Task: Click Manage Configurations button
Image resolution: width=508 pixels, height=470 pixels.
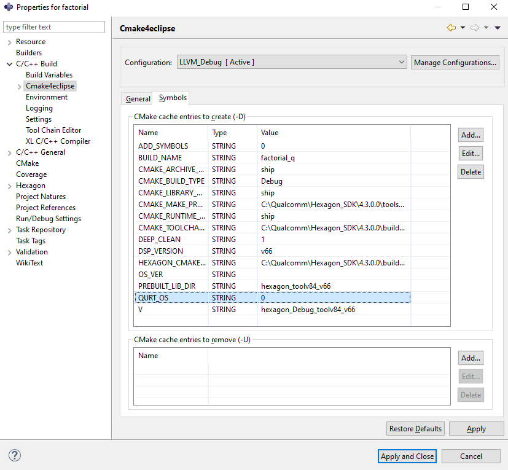Action: (x=455, y=62)
